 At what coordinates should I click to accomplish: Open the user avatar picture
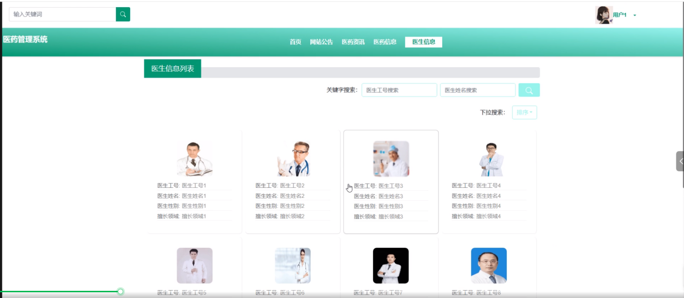point(604,15)
